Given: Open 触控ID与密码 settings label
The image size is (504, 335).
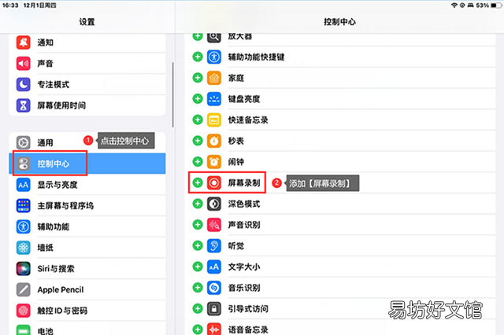Looking at the screenshot, I should (x=62, y=311).
